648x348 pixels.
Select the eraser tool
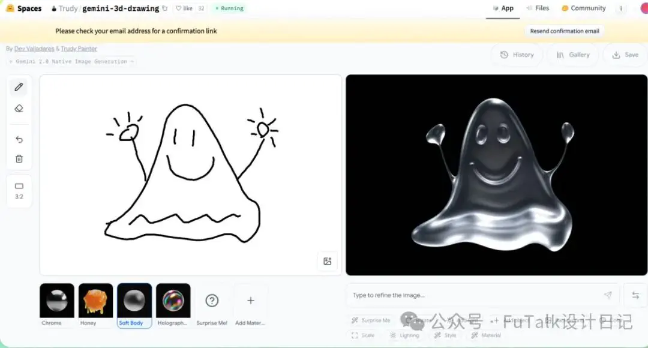point(19,109)
